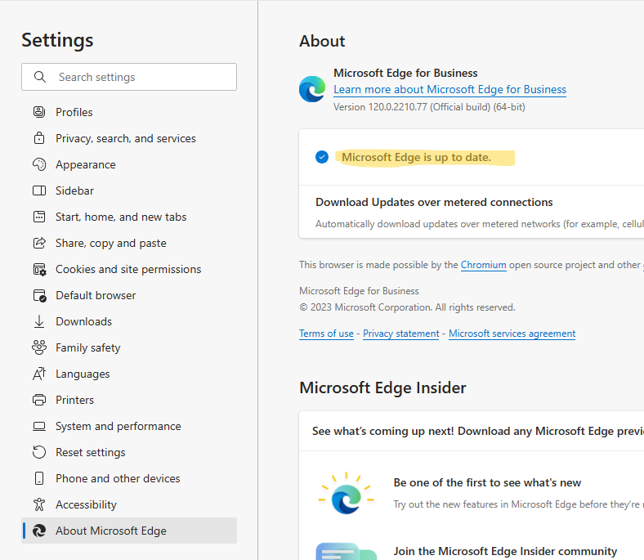The image size is (644, 560).
Task: Select Share, copy and paste settings
Action: pyautogui.click(x=110, y=243)
